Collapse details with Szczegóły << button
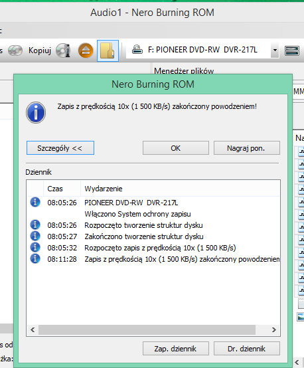 [x=60, y=148]
